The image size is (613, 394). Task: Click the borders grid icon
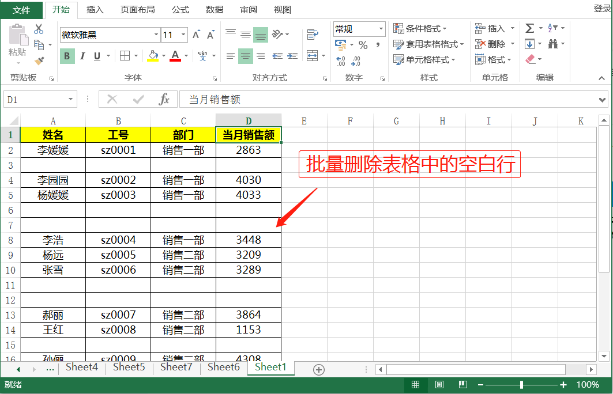click(125, 56)
